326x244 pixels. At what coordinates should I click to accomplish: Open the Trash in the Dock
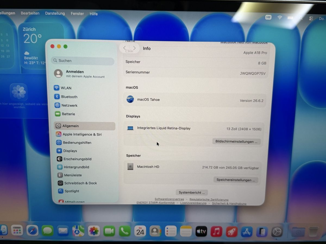point(313,232)
